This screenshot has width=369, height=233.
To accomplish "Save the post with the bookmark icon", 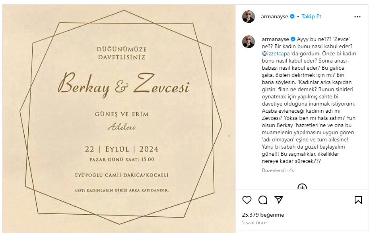I will (x=358, y=200).
